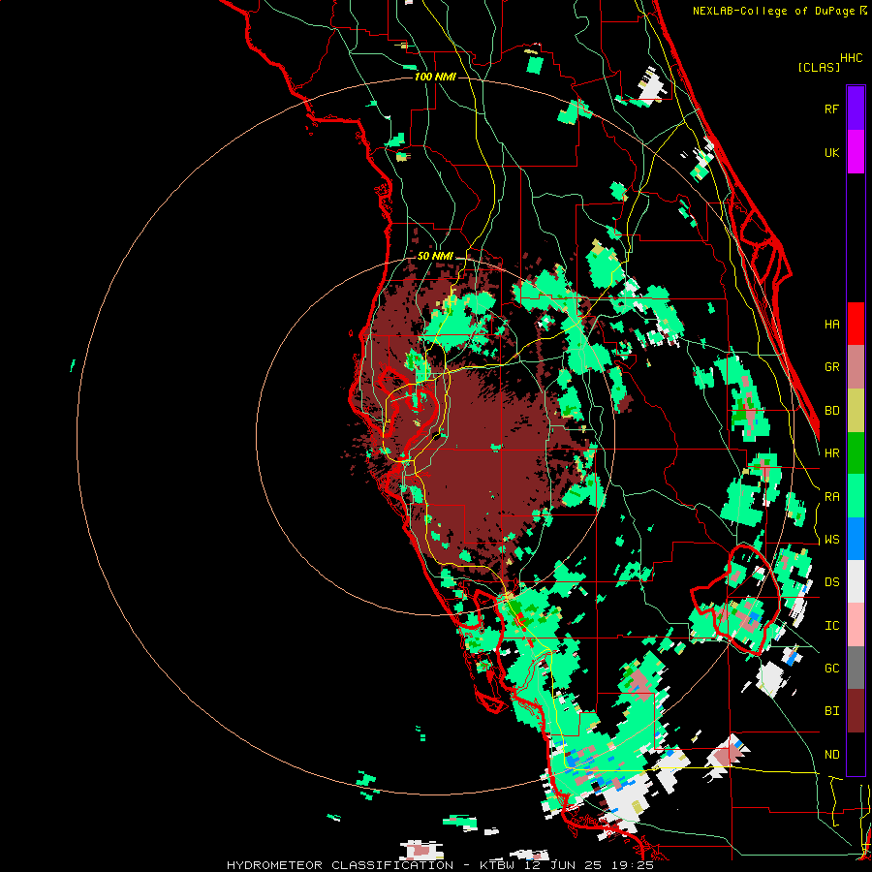Select the 'HA' legend label
Viewport: 872px width, 872px height.
pyautogui.click(x=831, y=325)
